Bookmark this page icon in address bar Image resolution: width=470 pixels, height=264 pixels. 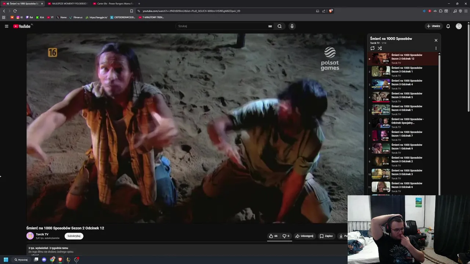(131, 11)
